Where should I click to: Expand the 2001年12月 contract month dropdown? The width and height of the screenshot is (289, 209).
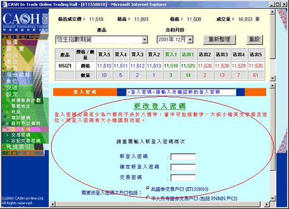pos(190,39)
